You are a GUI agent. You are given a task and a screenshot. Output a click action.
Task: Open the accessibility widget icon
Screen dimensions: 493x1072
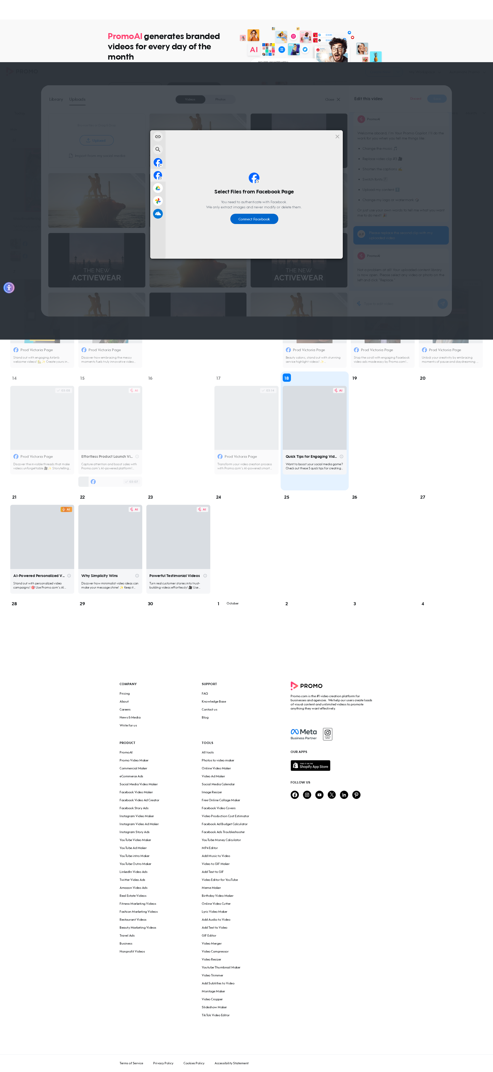pos(9,287)
